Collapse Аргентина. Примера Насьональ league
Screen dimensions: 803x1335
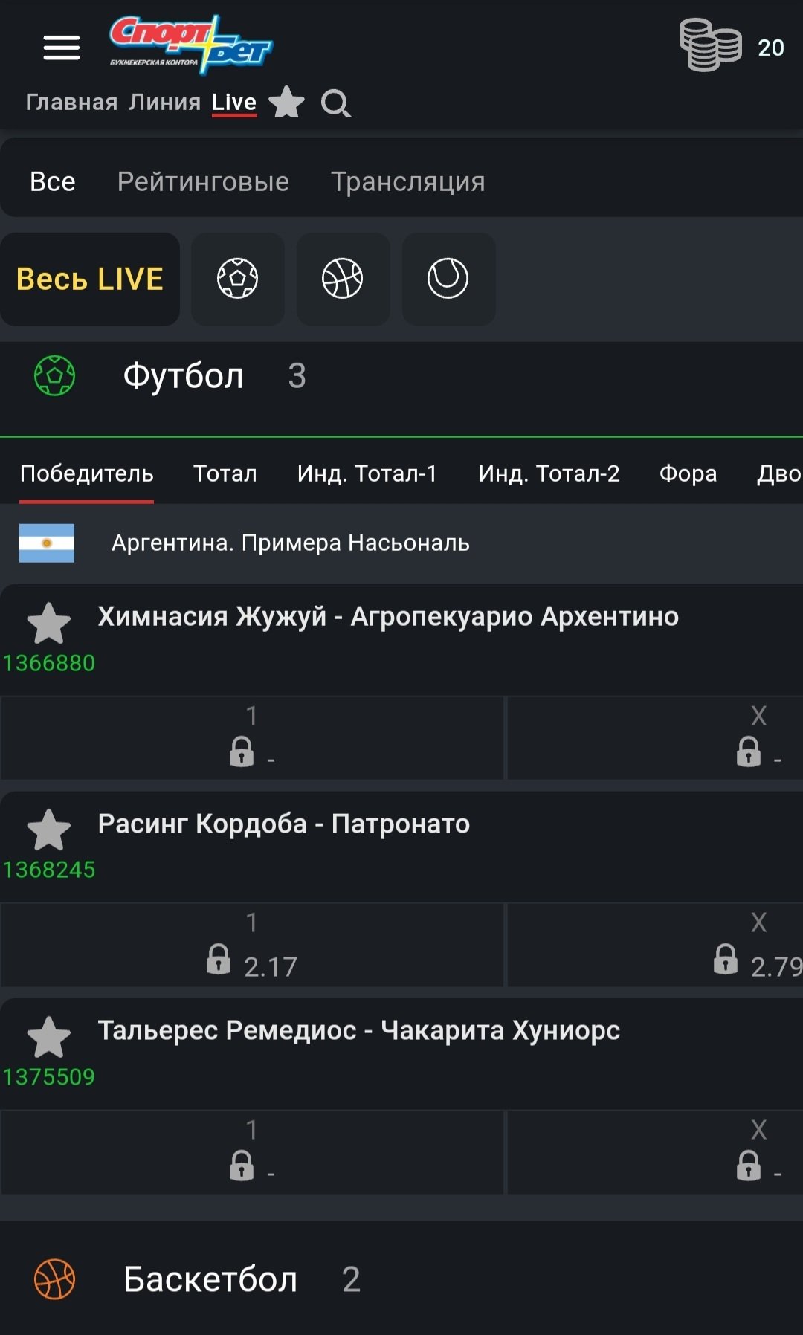coord(290,543)
